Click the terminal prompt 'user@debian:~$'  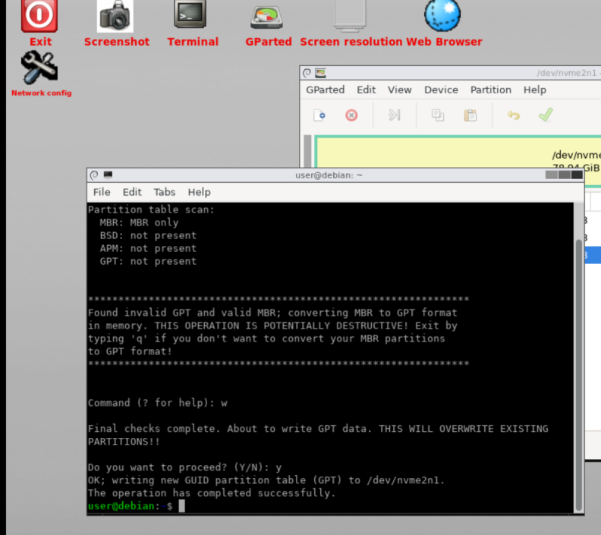coord(130,506)
